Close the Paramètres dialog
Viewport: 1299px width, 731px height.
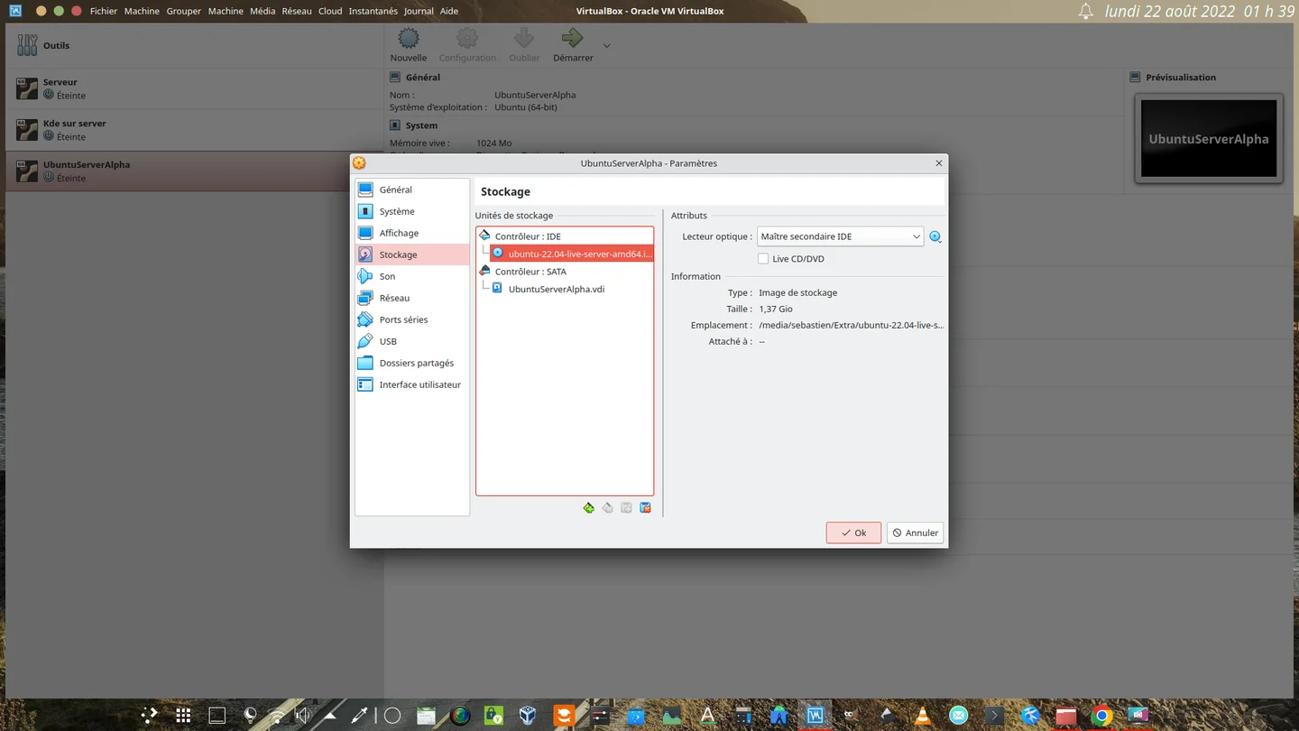pos(938,163)
